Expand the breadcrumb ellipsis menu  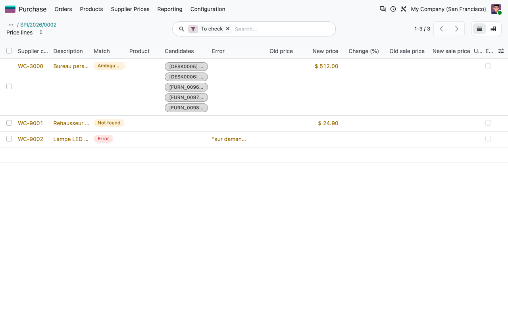tap(11, 25)
